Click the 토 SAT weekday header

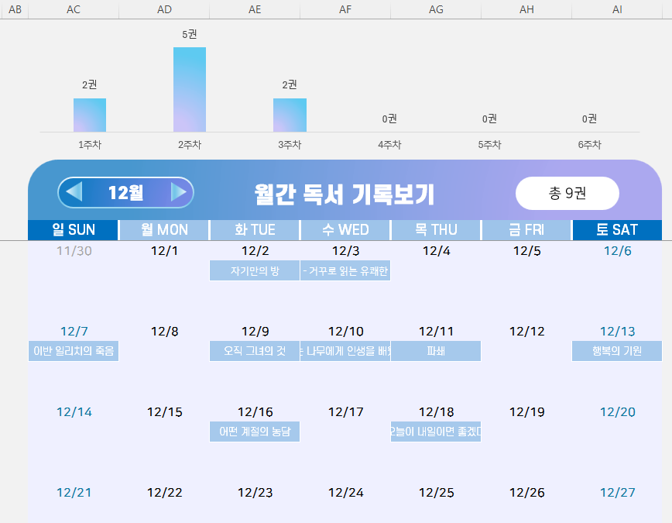tap(617, 229)
